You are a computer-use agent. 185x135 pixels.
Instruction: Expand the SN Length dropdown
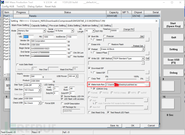tap(93, 31)
